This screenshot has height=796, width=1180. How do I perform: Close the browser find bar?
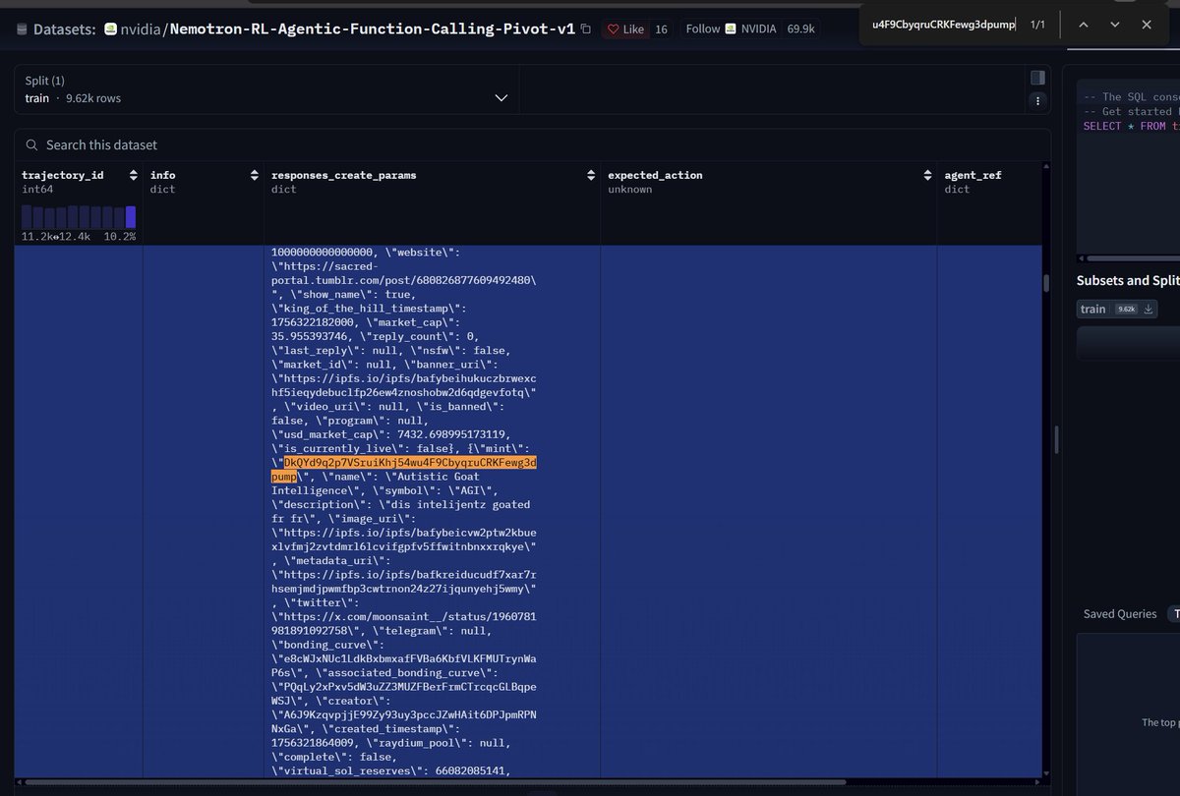tap(1147, 25)
